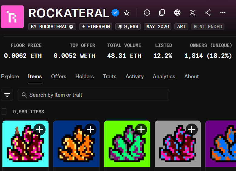Open the dark blue-background orange rock thumbnail
236x171 pixels.
coord(76,144)
